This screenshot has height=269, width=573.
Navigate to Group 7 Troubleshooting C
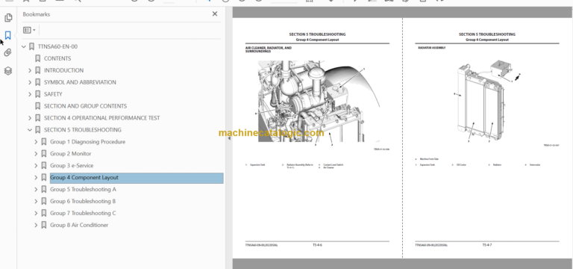tap(83, 213)
